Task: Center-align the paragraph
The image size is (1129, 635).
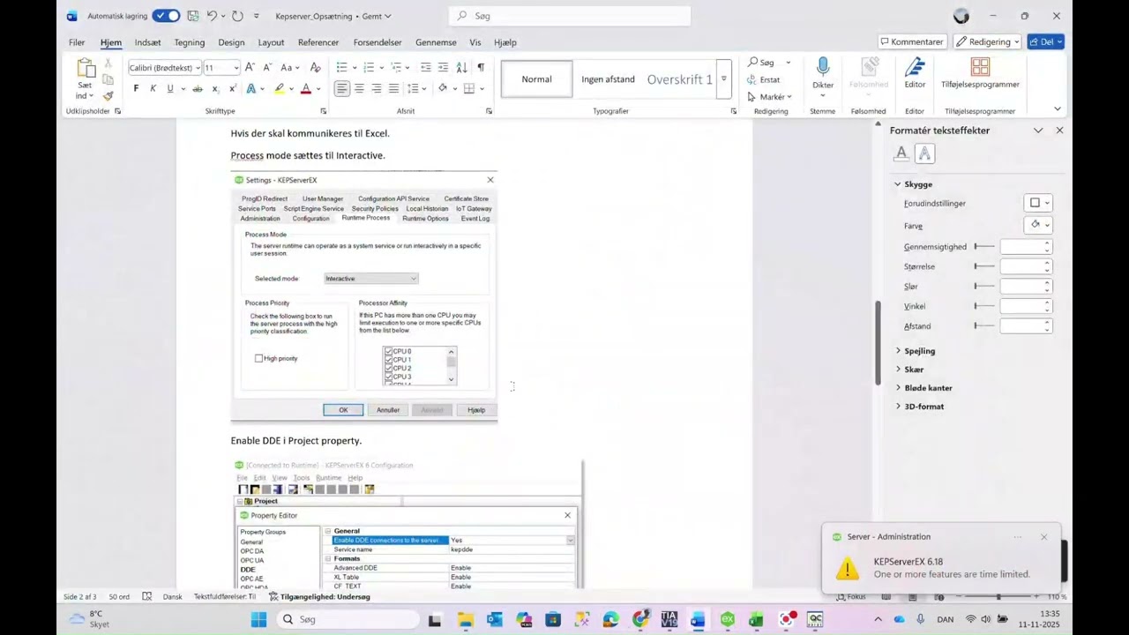Action: click(359, 88)
